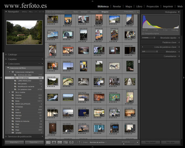Click the Fotografía original icon under histogram
Screen dimensions: 185x148
pos(143,33)
